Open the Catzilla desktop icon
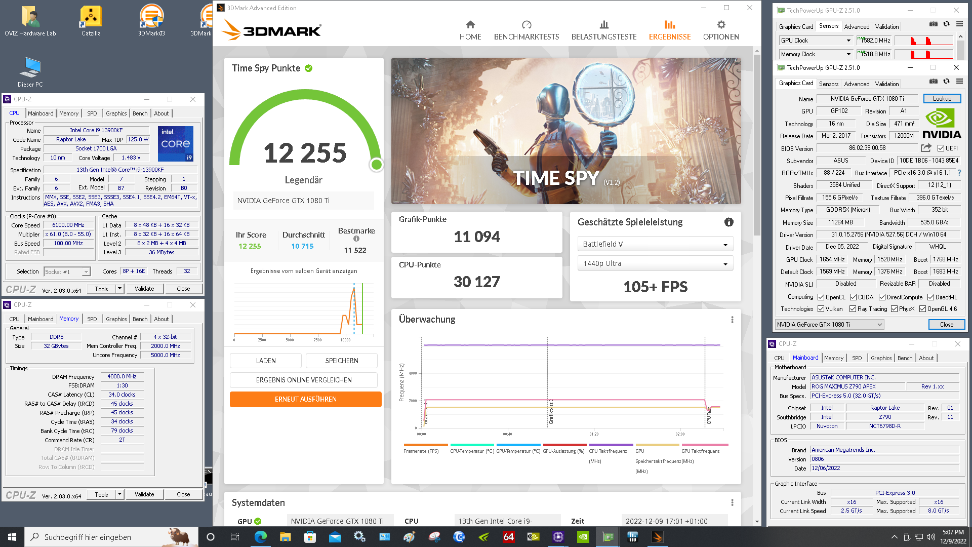Screen dimensions: 972x547 pyautogui.click(x=91, y=21)
